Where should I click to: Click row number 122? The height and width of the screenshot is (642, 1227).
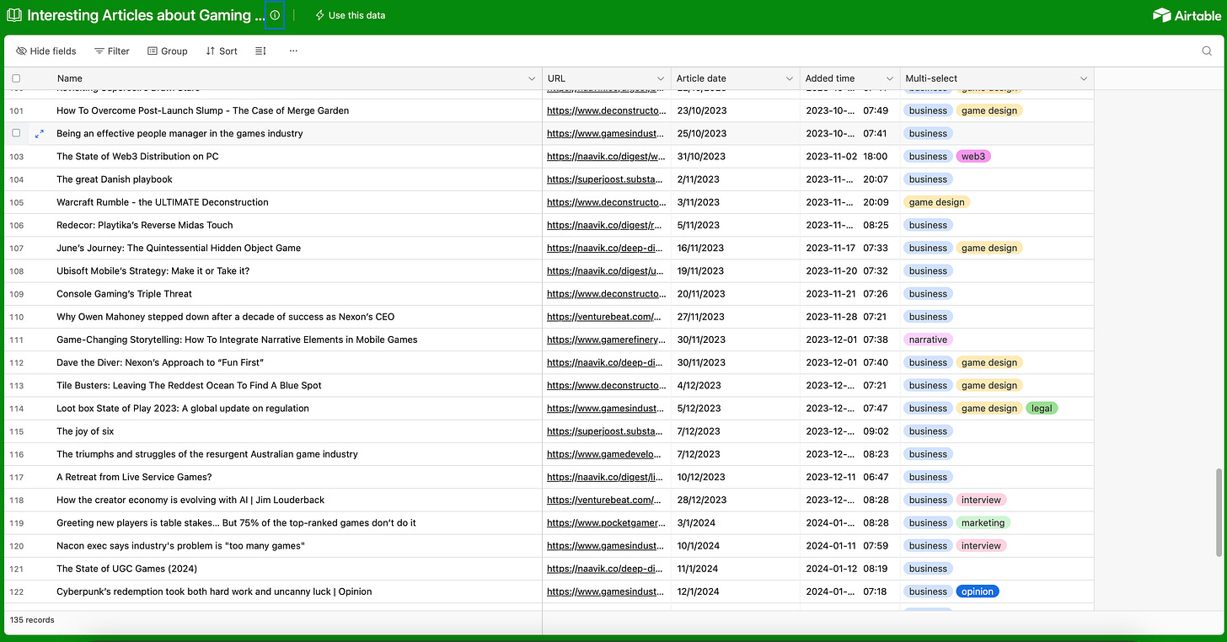[x=16, y=591]
